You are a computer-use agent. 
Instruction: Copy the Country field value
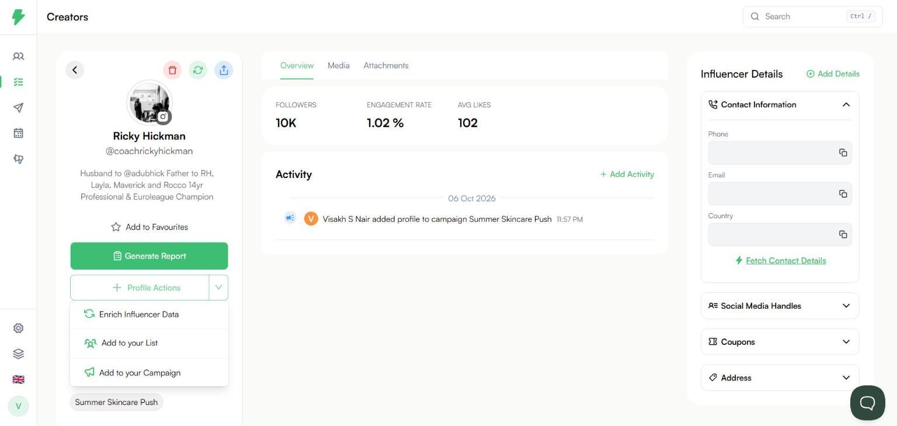pos(843,235)
